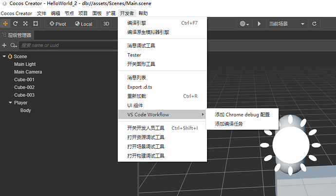Open the Cocos Creator menu
336x196 pixels.
[x=17, y=13]
